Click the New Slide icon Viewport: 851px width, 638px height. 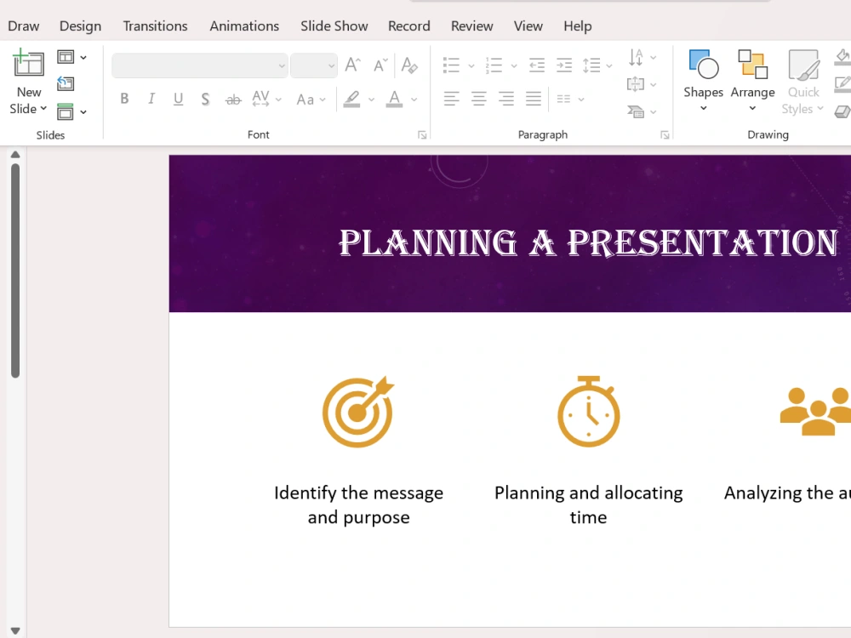point(28,63)
